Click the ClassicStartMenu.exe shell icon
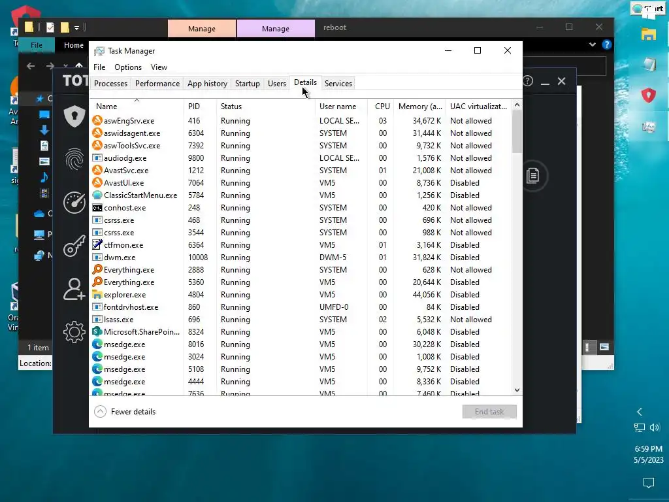 [x=97, y=195]
